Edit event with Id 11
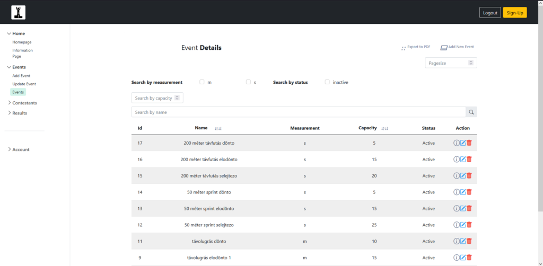This screenshot has width=543, height=266. point(463,241)
